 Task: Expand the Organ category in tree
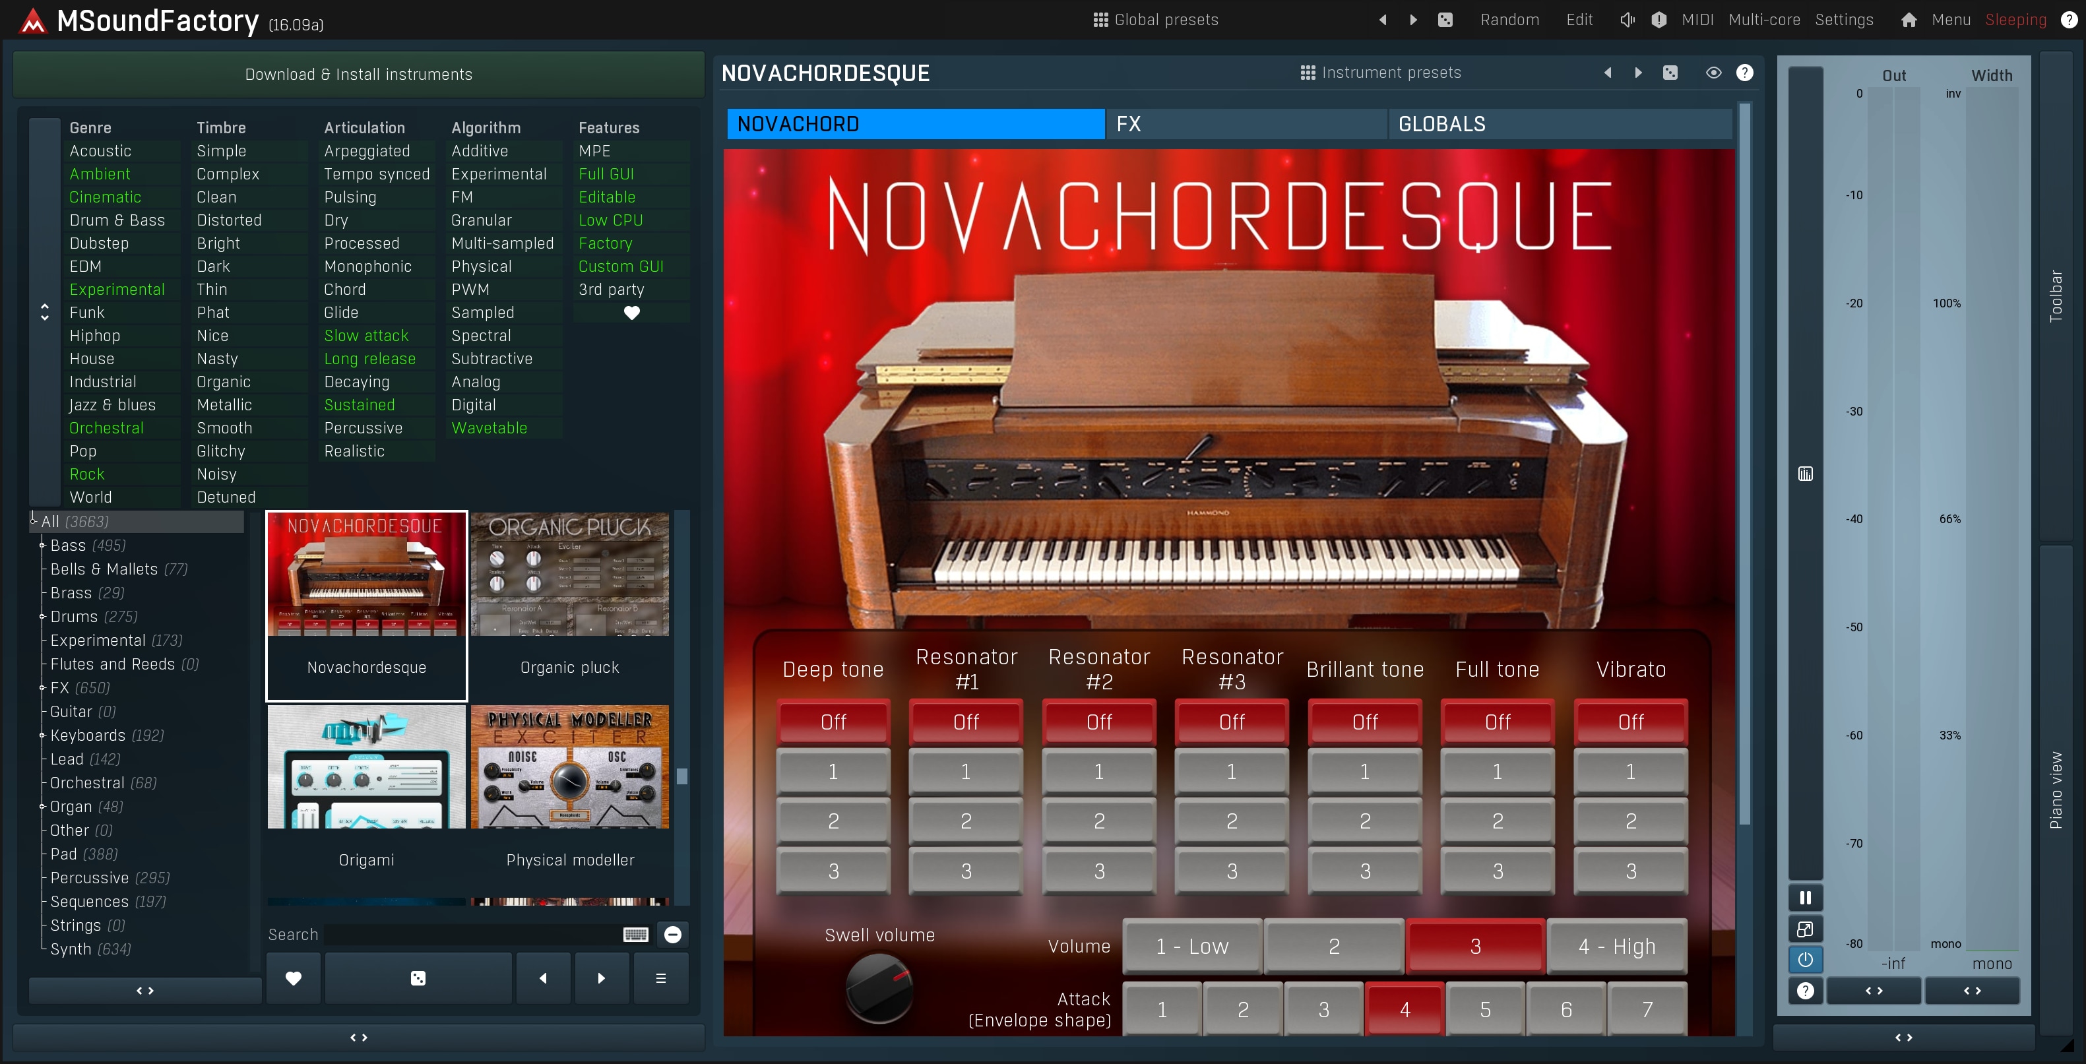click(42, 807)
